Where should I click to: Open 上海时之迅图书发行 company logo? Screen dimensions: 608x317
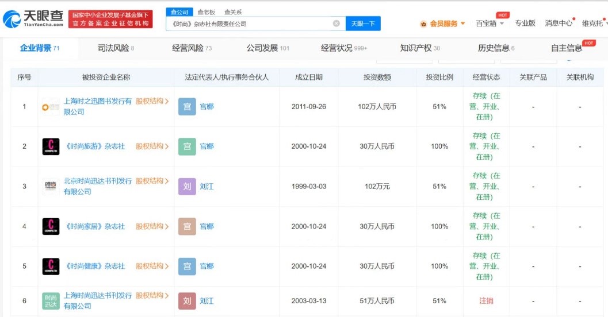(51, 107)
